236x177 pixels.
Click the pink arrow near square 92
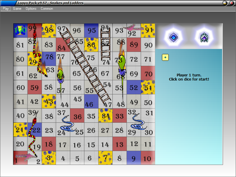point(133,27)
